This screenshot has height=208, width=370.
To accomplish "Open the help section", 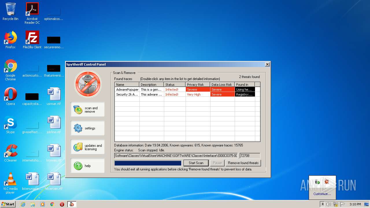I will click(88, 166).
